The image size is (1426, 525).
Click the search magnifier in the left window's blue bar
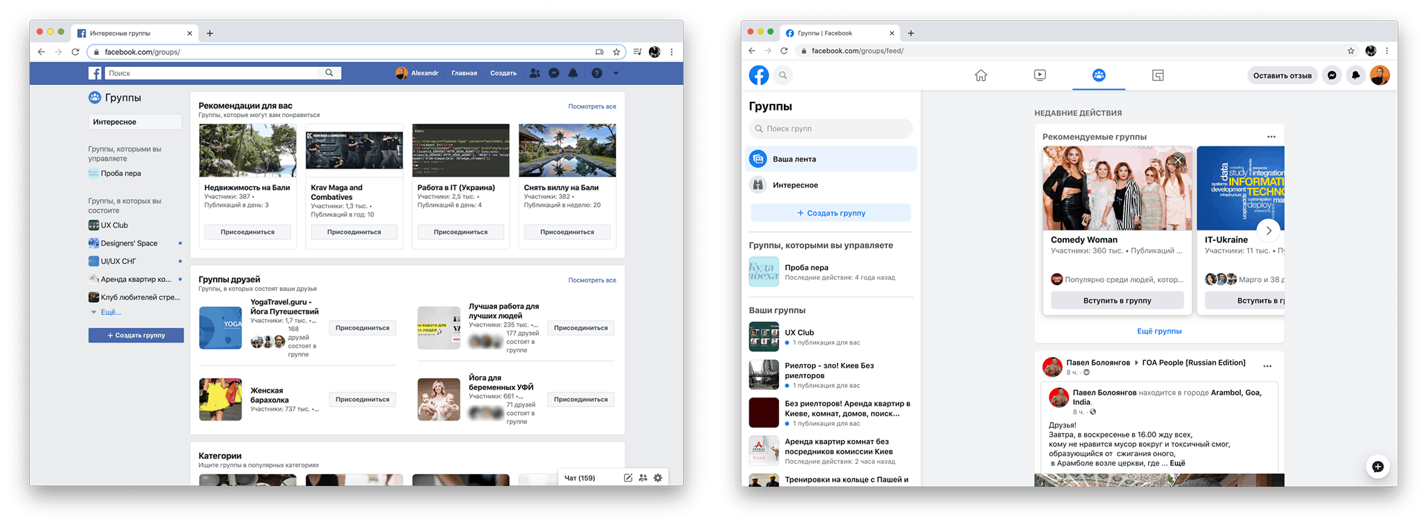pos(329,73)
